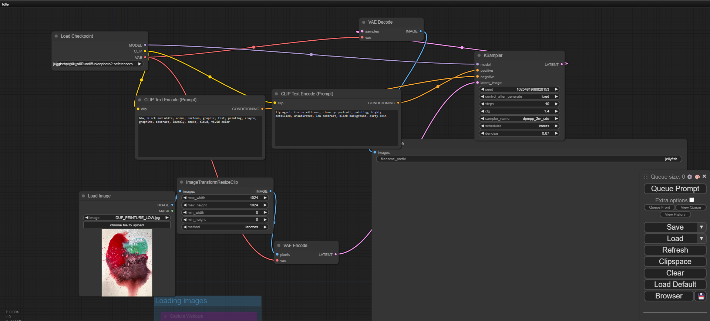The height and width of the screenshot is (321, 710).
Task: Click the floppy disk save icon beside Browser
Action: tap(701, 296)
